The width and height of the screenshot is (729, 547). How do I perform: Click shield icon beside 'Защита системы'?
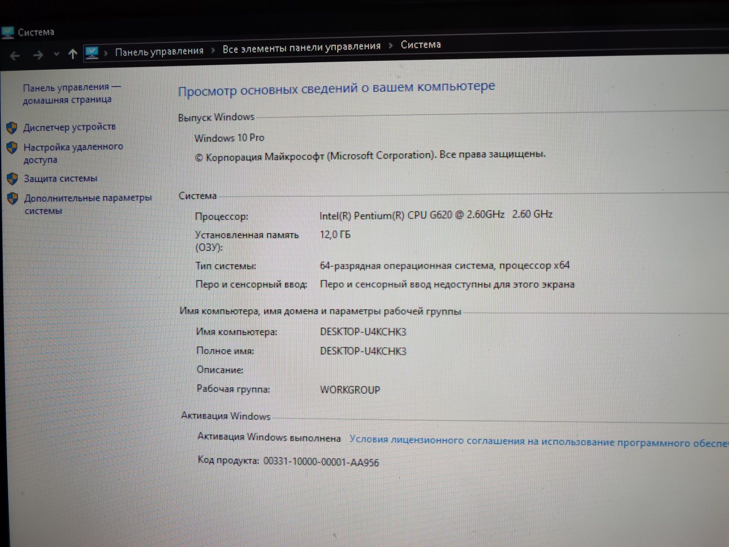click(x=13, y=179)
